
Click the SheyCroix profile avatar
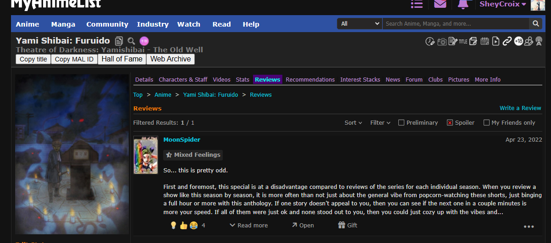[x=538, y=5]
